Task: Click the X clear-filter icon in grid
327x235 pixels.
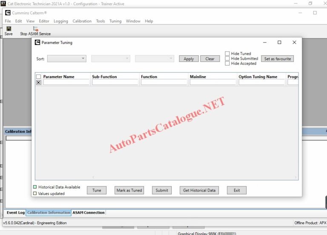Action: tap(38, 83)
